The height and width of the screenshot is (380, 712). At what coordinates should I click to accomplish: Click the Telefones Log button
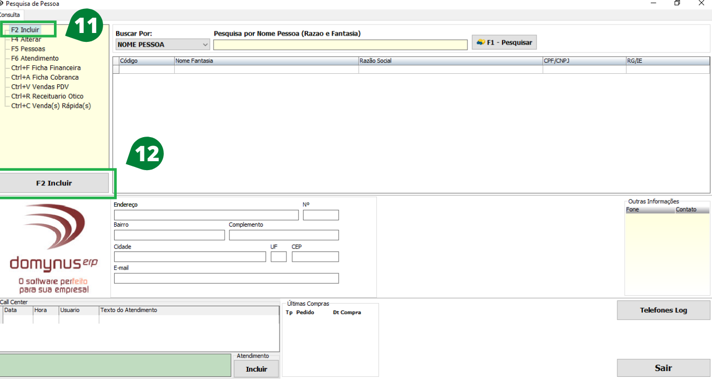[x=663, y=310]
